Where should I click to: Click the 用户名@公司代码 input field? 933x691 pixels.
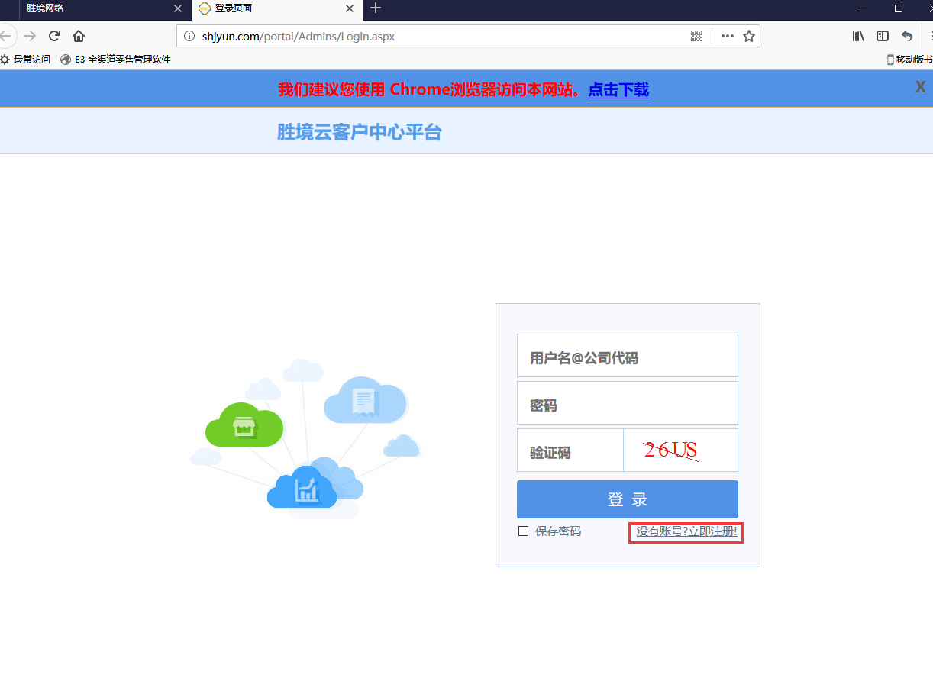click(x=627, y=356)
